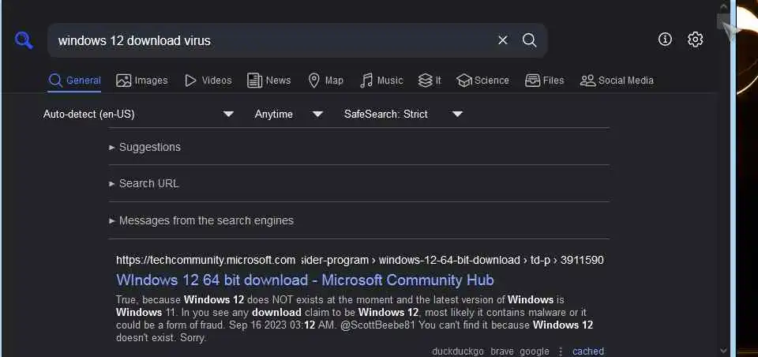This screenshot has height=357, width=758.
Task: Open the Files tab
Action: [x=544, y=81]
